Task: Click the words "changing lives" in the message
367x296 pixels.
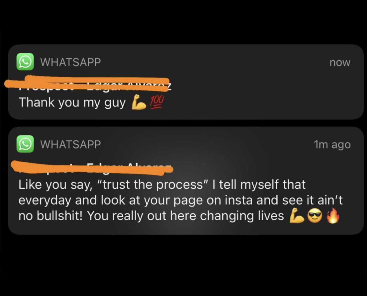Action: pyautogui.click(x=242, y=216)
